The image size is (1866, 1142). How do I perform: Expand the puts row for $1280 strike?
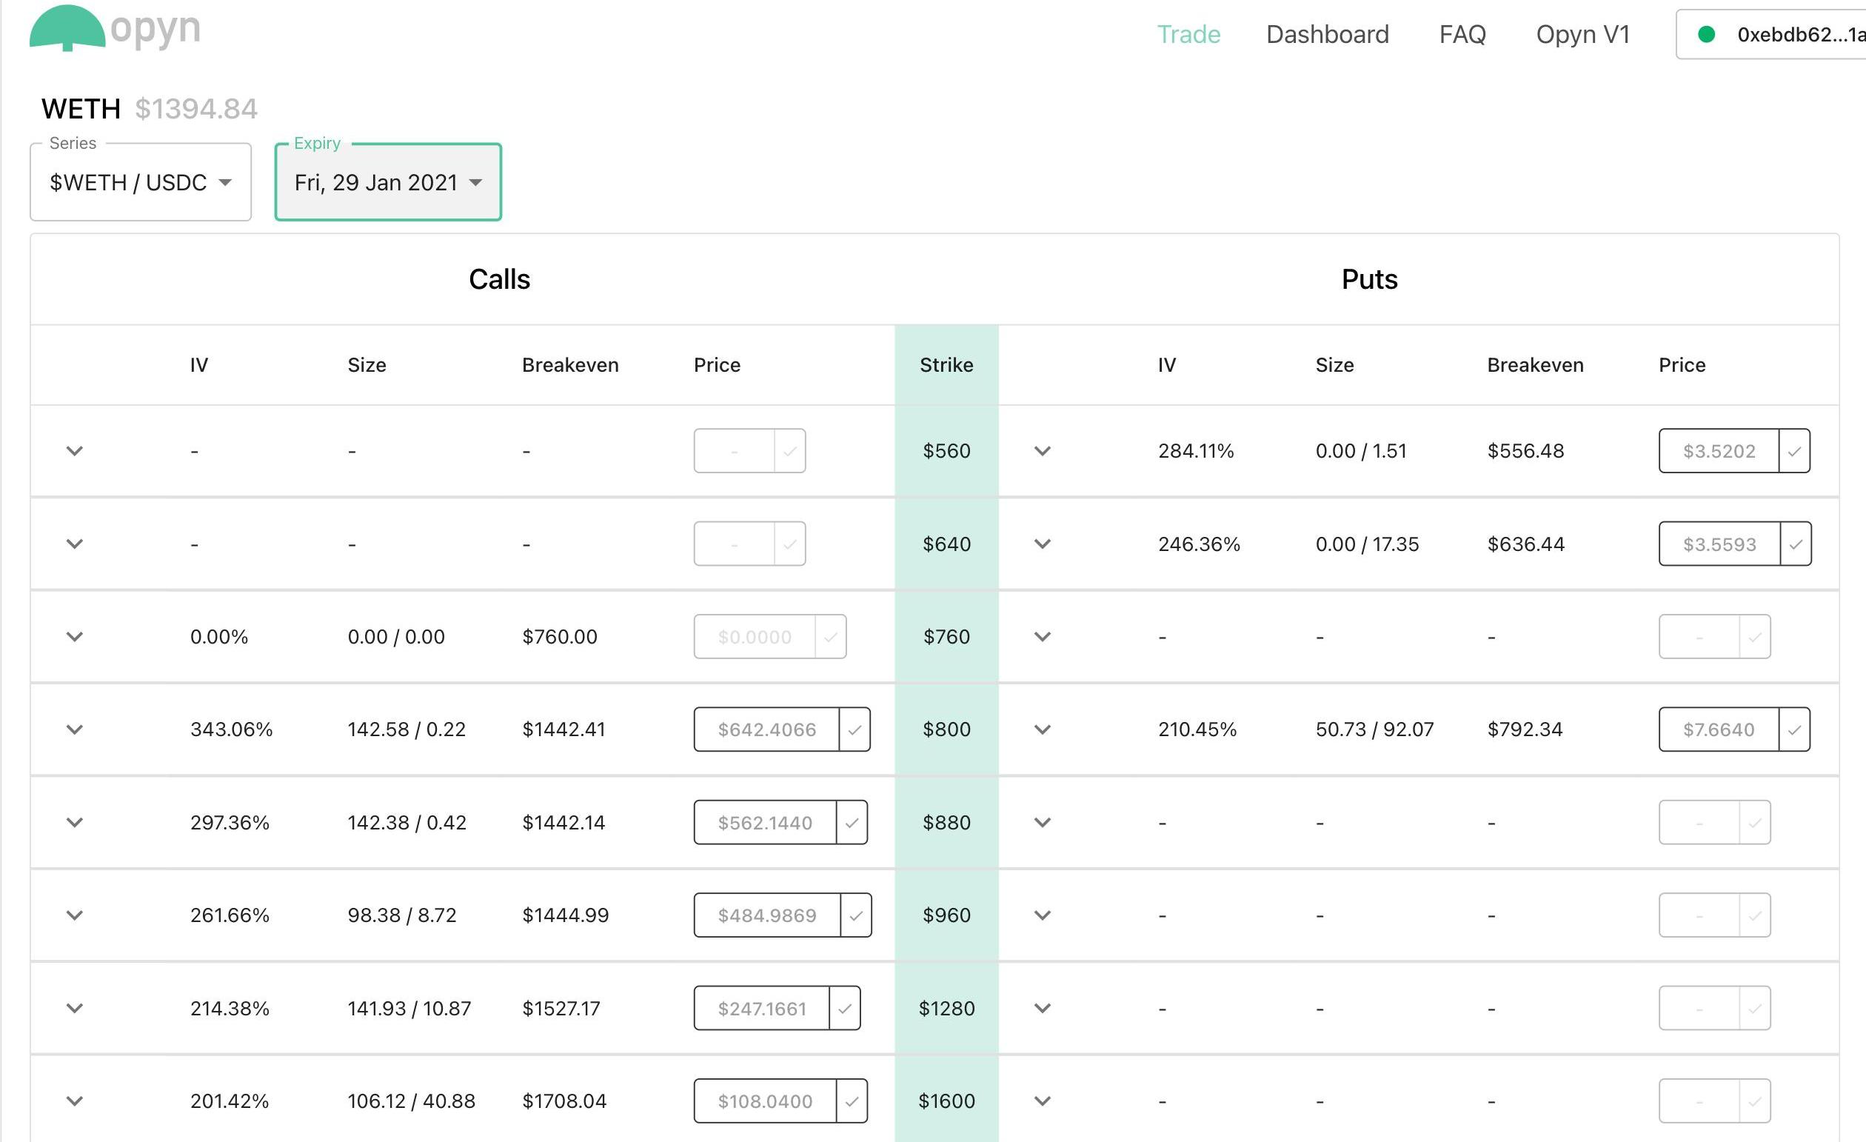[1043, 1008]
